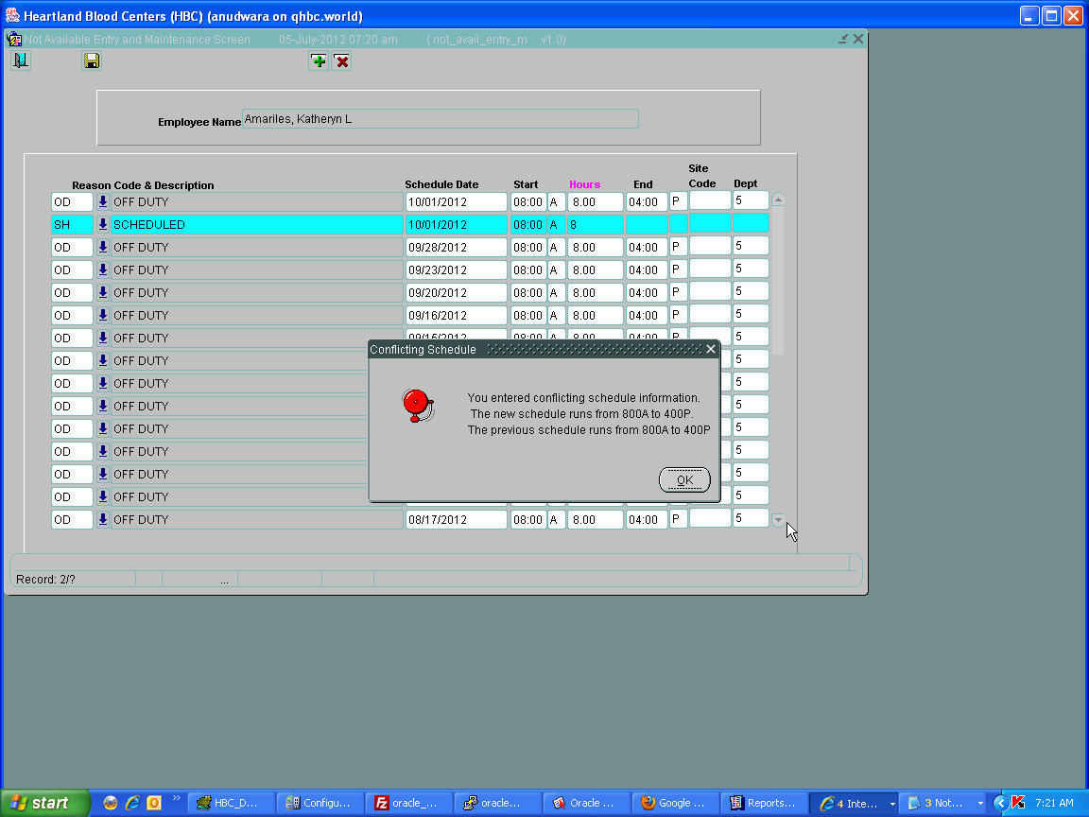Open the Windows Start menu
This screenshot has height=817, width=1089.
(x=45, y=803)
